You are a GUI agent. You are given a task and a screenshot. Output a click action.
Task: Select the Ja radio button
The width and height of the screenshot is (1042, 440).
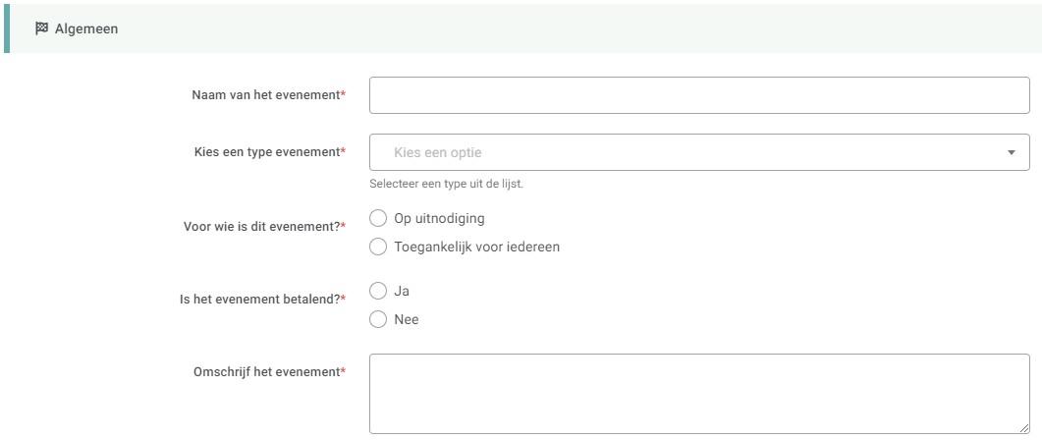378,291
